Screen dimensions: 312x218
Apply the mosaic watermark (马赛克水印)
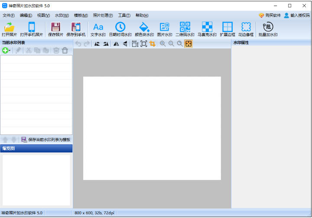[207, 29]
